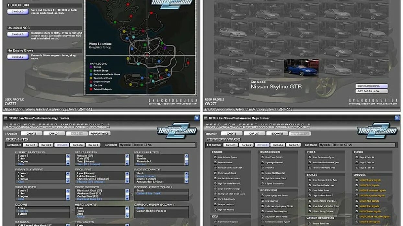Toggle 6 Piston Racing Calipers checkbox
The height and width of the screenshot is (226, 403).
click(x=310, y=211)
